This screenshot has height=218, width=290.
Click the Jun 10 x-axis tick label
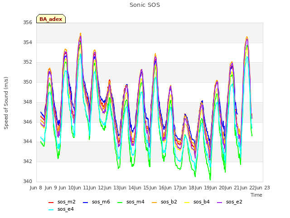click(x=66, y=188)
